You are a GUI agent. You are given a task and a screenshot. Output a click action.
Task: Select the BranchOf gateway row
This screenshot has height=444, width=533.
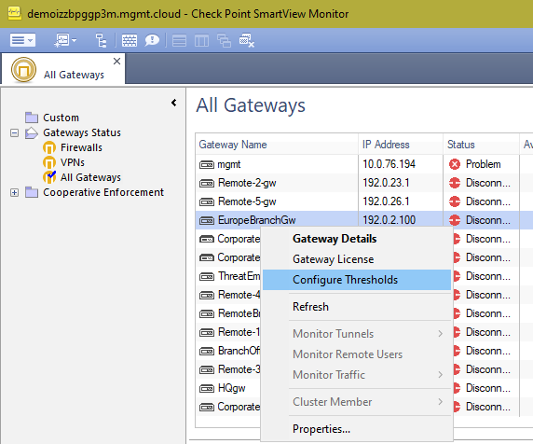pyautogui.click(x=228, y=351)
